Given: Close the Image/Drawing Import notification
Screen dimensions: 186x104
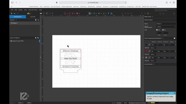Looking at the screenshot, I should click(x=174, y=93).
